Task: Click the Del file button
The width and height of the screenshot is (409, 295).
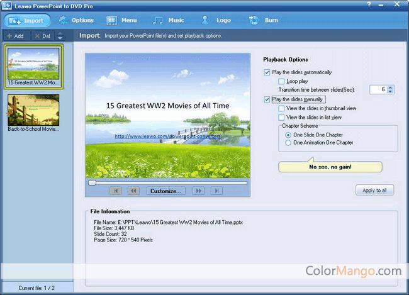Action: point(42,36)
